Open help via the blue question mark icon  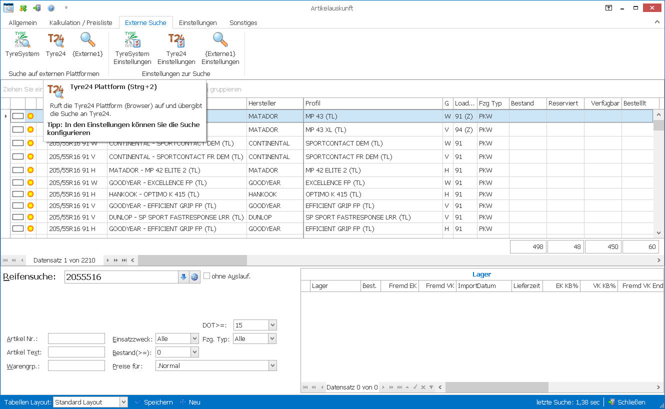point(51,8)
